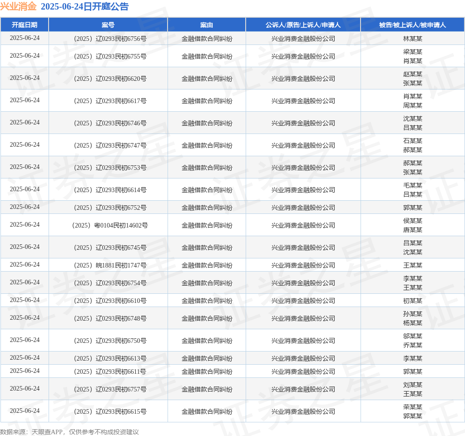465x436 pixels.
Task: Select case number 辽0293民初6746号
Action: coord(110,123)
